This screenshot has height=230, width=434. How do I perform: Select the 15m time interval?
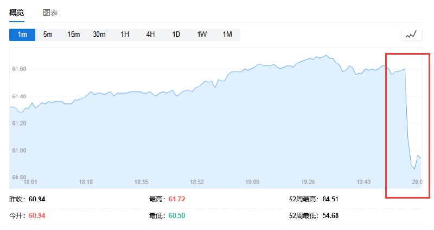73,35
